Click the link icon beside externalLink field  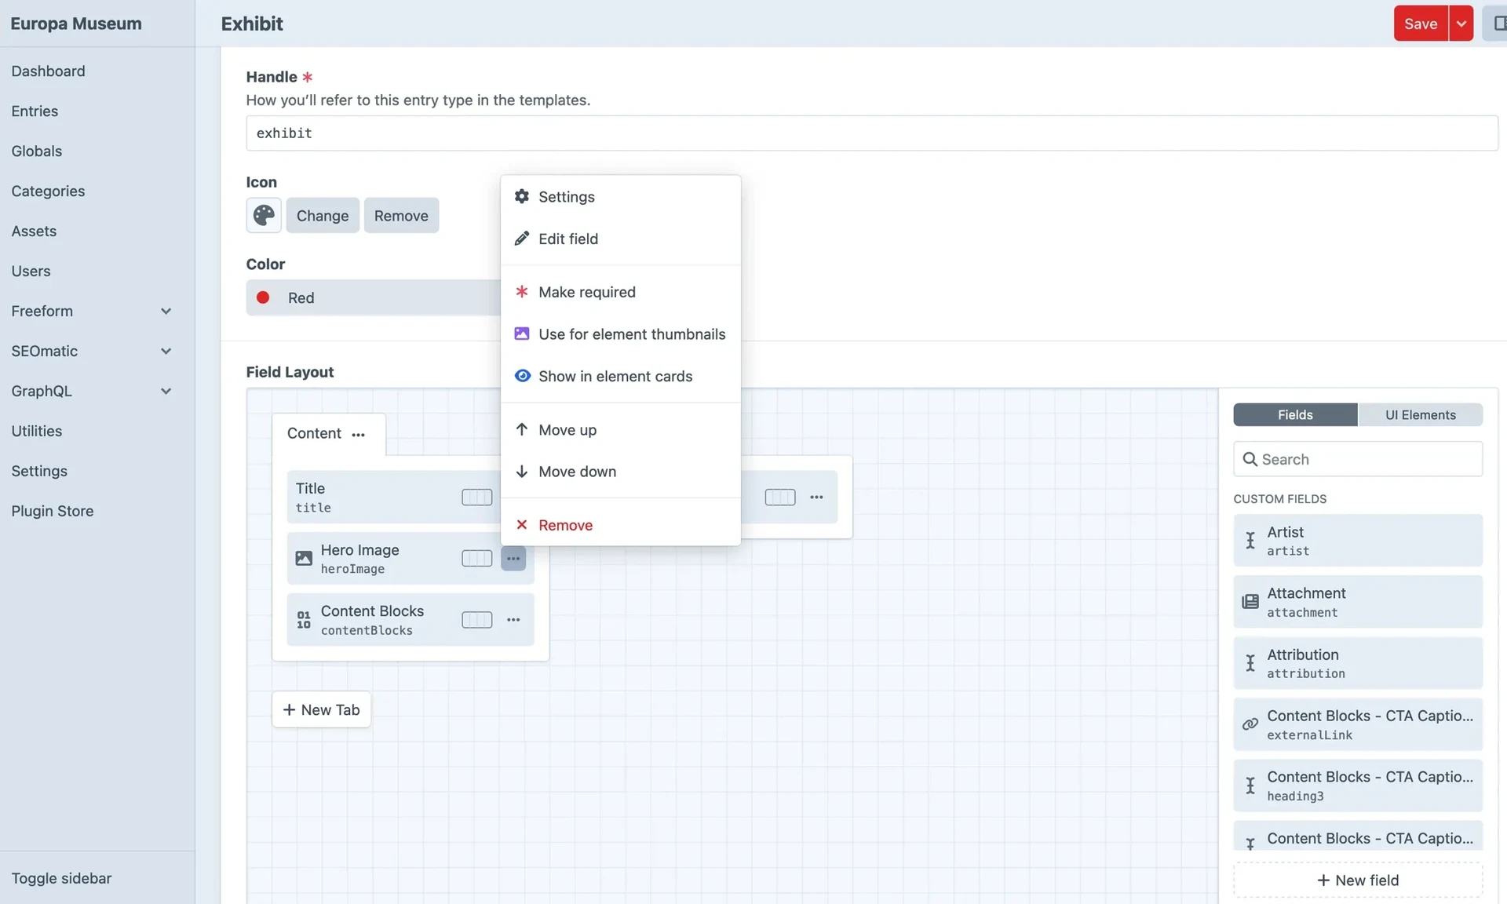click(1250, 724)
